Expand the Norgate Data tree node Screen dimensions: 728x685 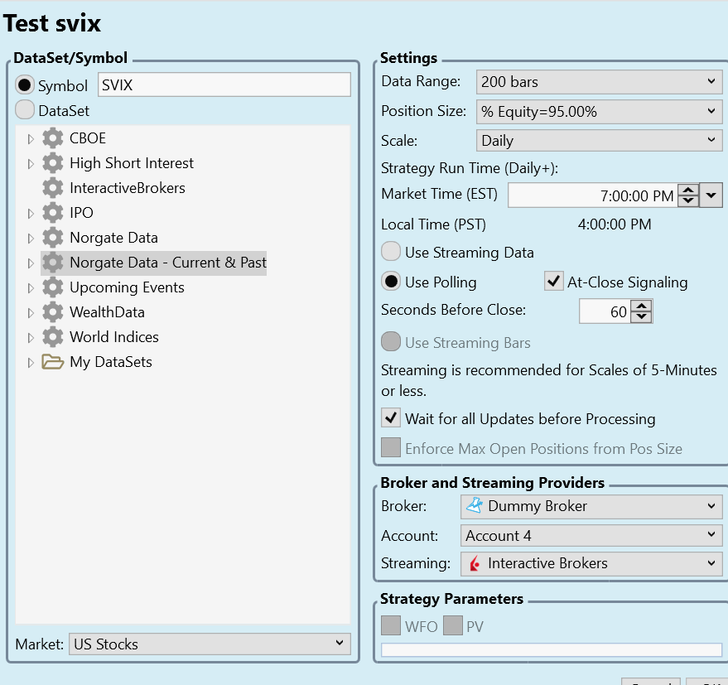coord(31,239)
